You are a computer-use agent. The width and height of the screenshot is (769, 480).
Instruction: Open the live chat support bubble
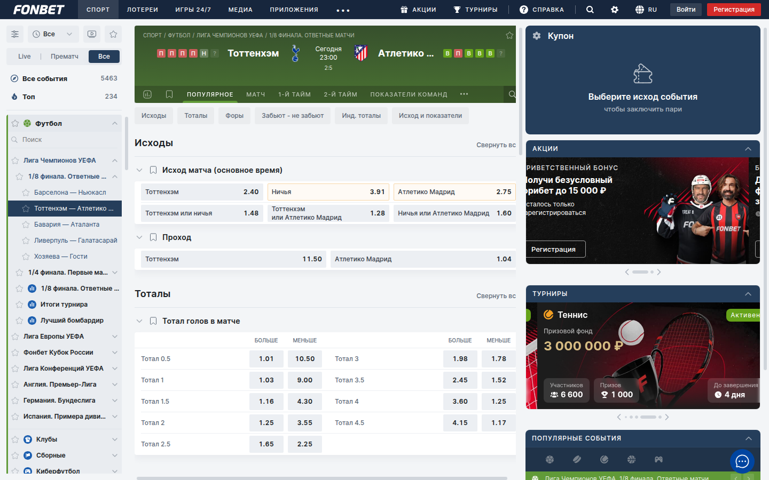[742, 461]
